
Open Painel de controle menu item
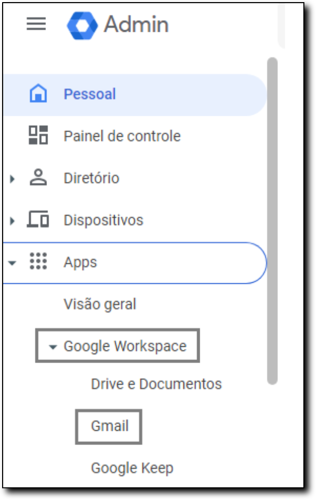[x=135, y=136]
